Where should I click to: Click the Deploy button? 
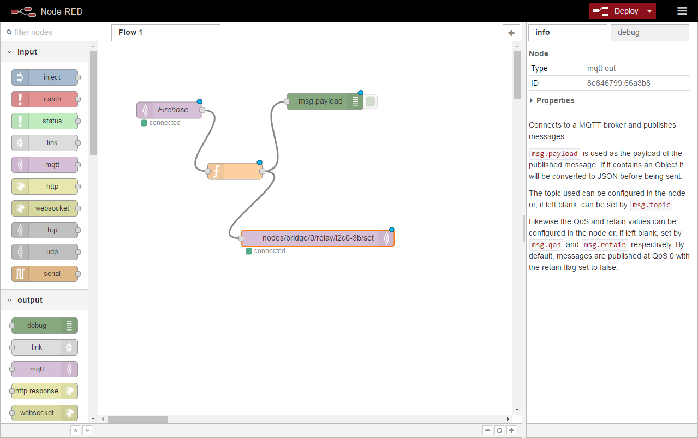(616, 11)
